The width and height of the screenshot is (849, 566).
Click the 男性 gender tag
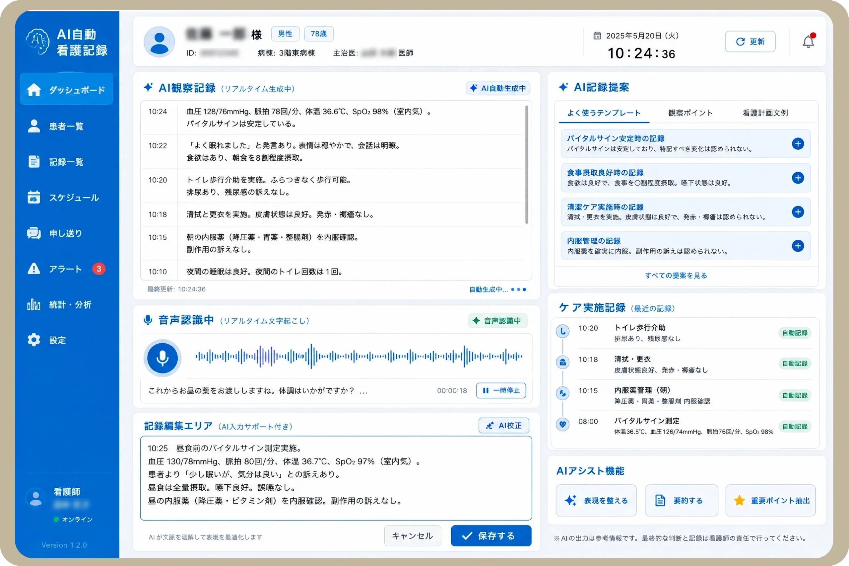285,34
